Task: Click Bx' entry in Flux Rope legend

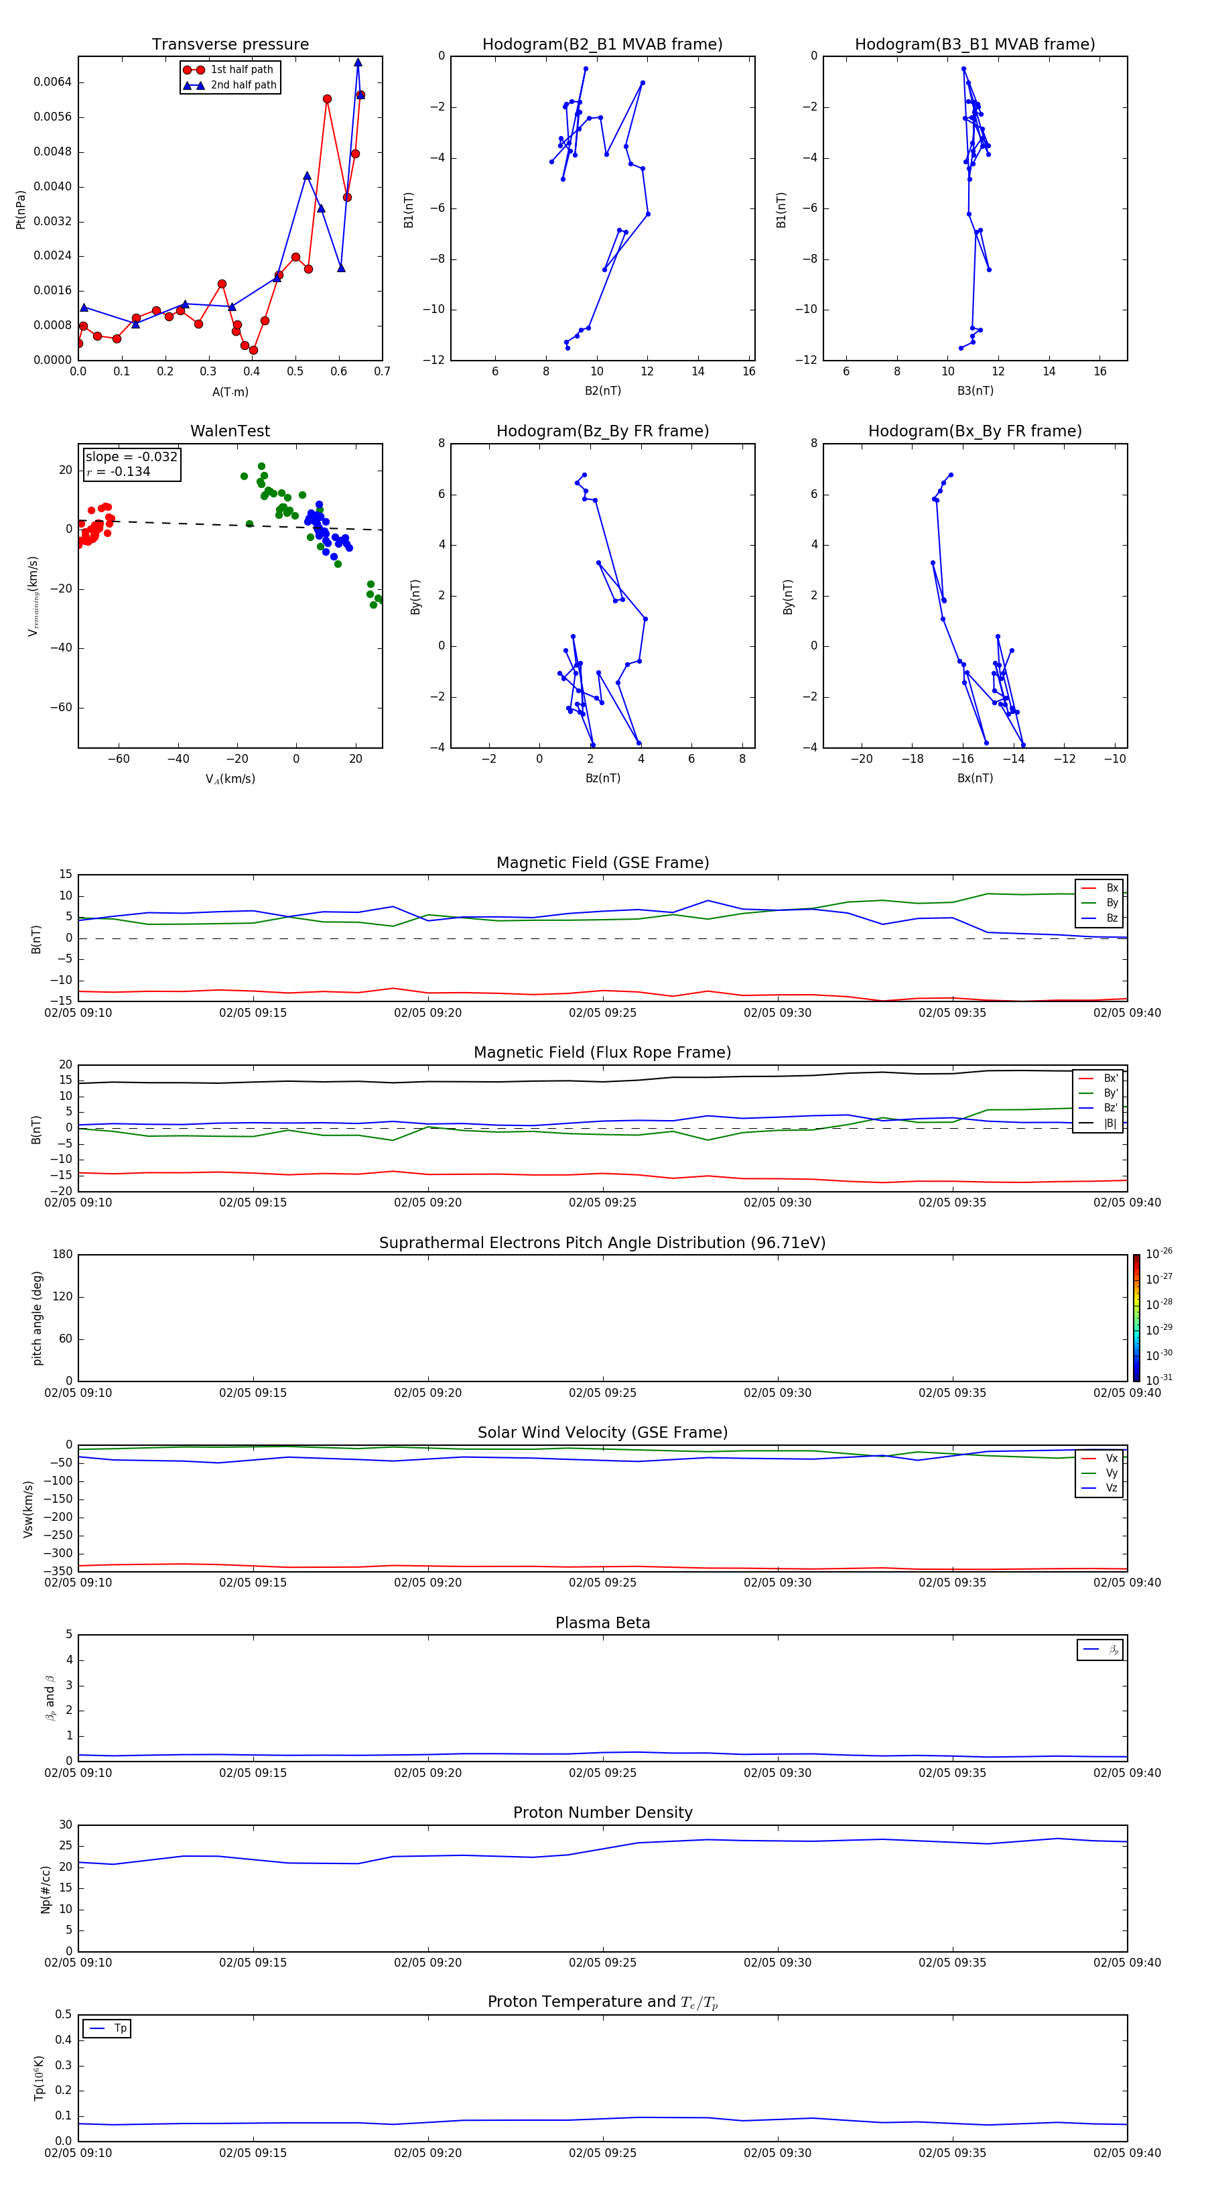Action: pyautogui.click(x=1098, y=1079)
